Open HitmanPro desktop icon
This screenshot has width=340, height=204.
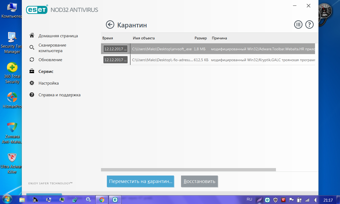pyautogui.click(x=12, y=100)
